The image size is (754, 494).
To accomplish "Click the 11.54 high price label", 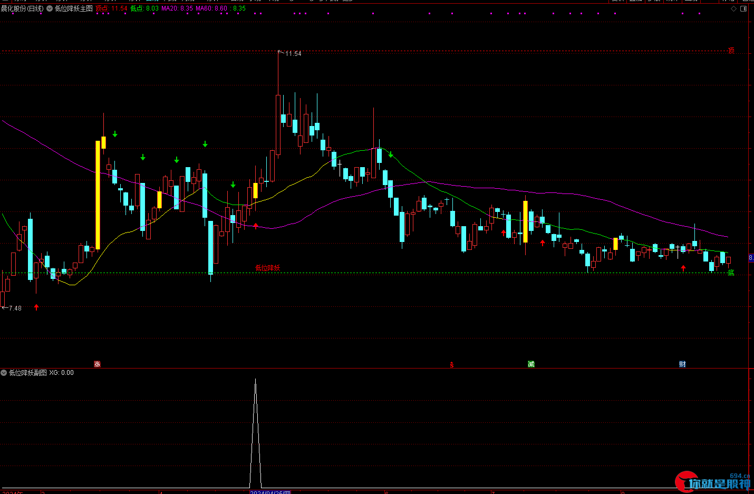I will point(293,54).
